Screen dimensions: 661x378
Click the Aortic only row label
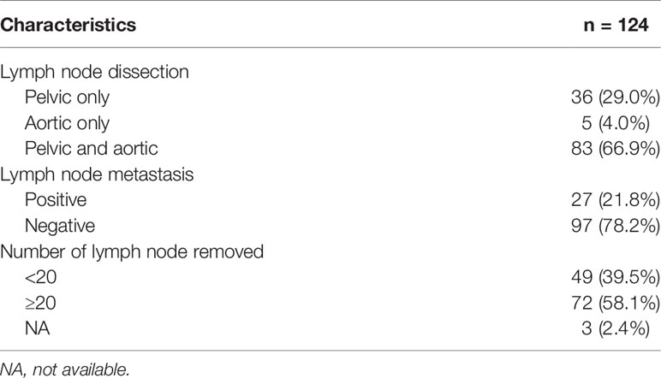click(x=67, y=123)
